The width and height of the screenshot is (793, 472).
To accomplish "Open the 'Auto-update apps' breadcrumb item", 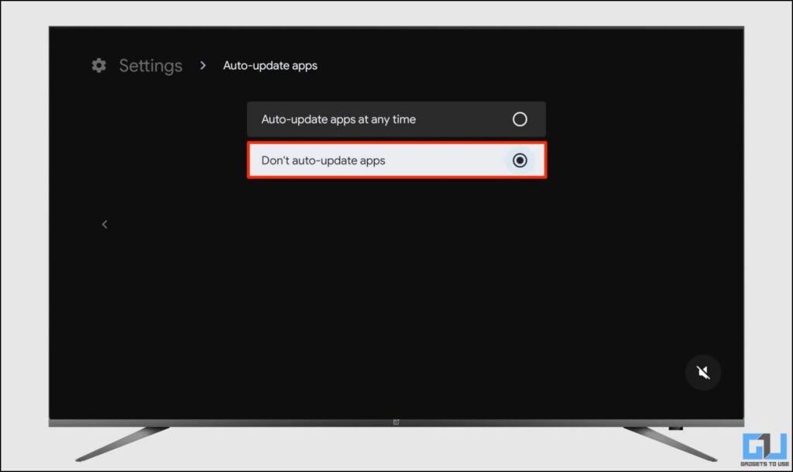I will coord(269,65).
